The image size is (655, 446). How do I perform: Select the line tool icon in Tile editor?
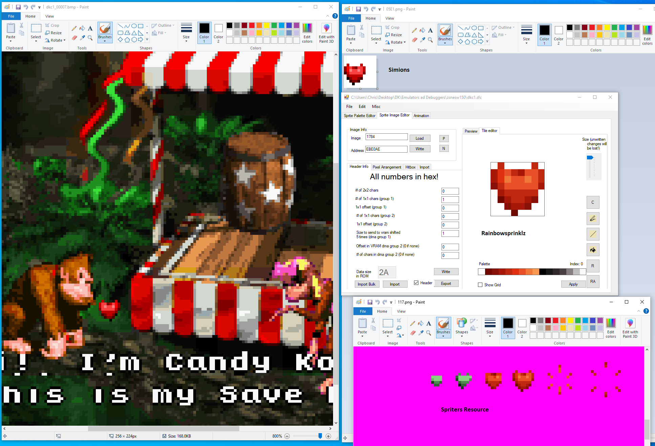tap(593, 234)
